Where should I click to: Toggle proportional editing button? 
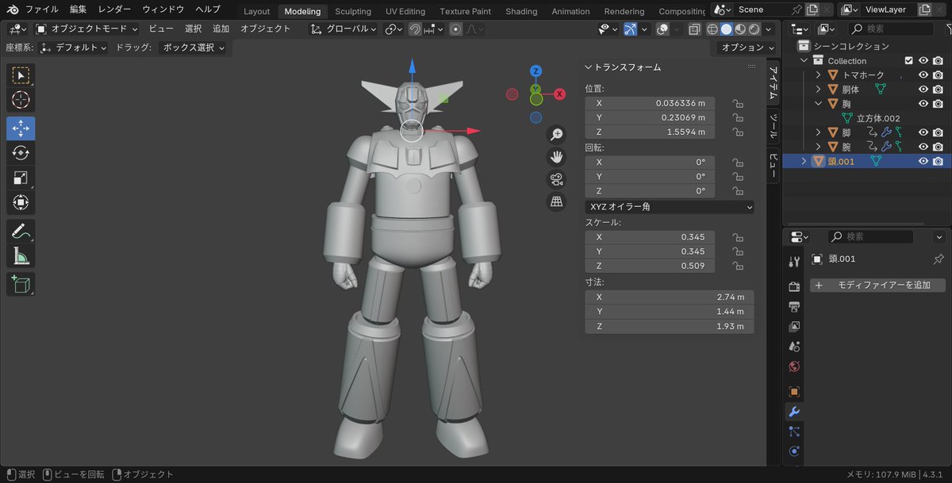456,29
